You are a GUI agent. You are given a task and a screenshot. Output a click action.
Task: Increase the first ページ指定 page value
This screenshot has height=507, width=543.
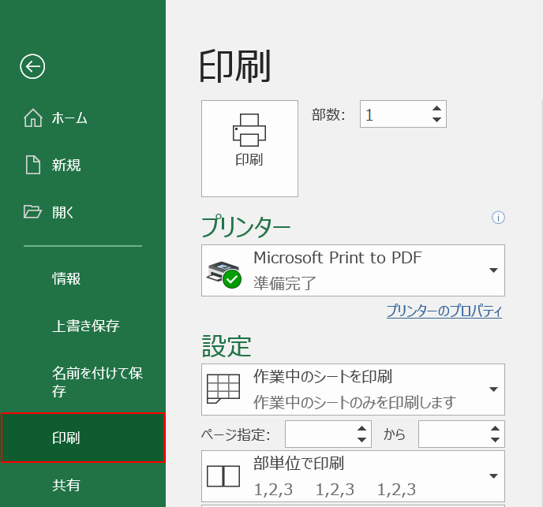[x=362, y=428]
